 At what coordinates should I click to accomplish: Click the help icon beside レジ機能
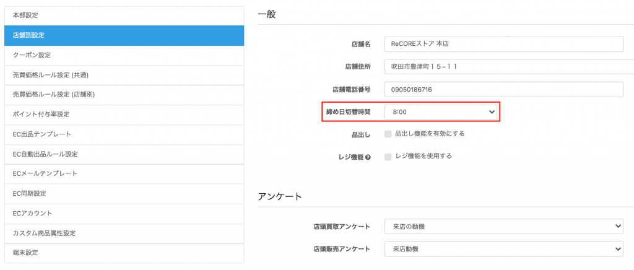click(x=368, y=157)
